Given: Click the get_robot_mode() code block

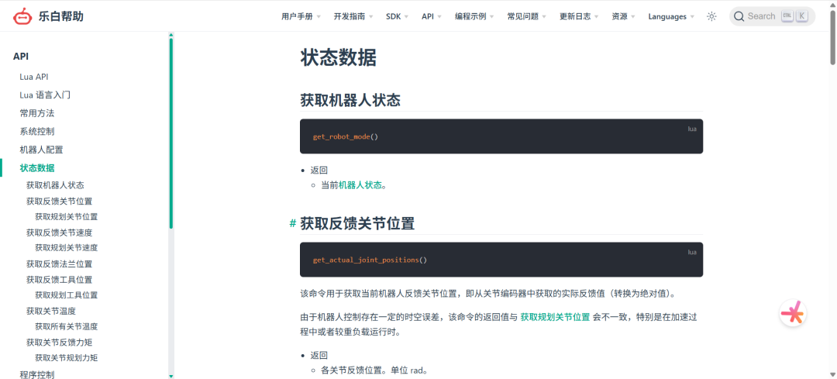Looking at the screenshot, I should 501,136.
